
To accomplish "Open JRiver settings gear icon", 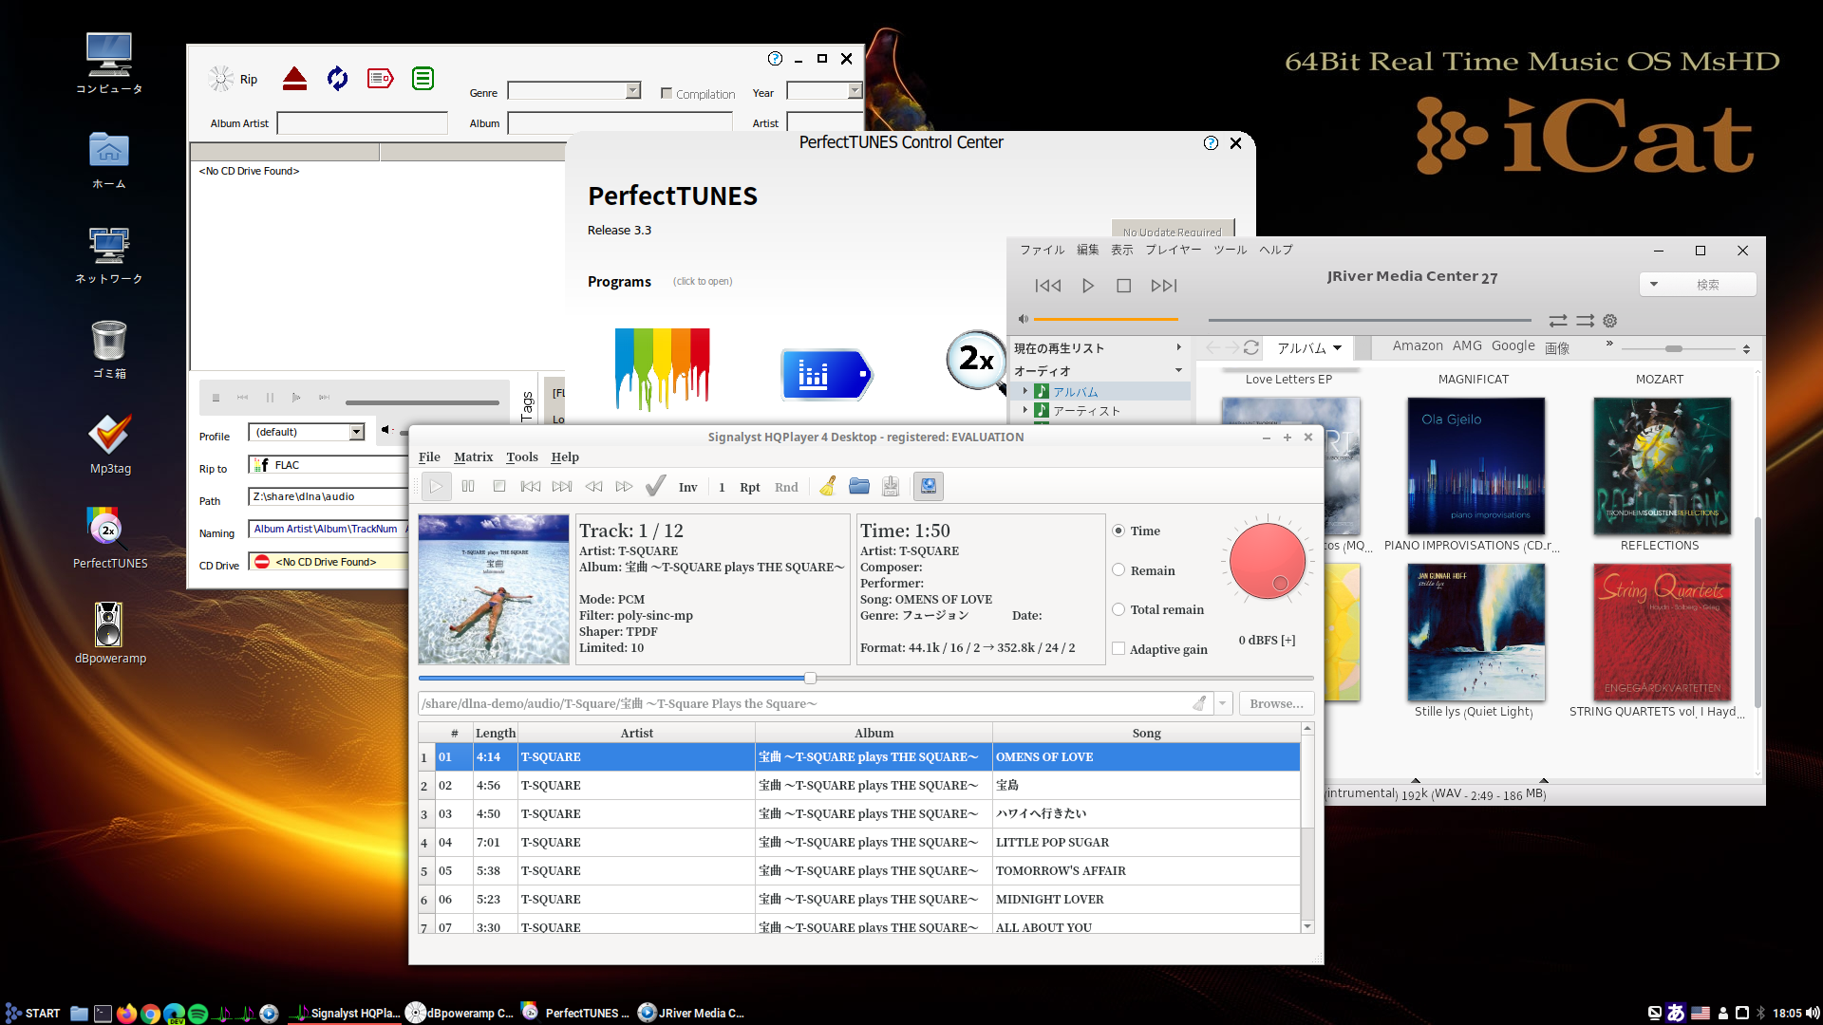I will coord(1609,321).
